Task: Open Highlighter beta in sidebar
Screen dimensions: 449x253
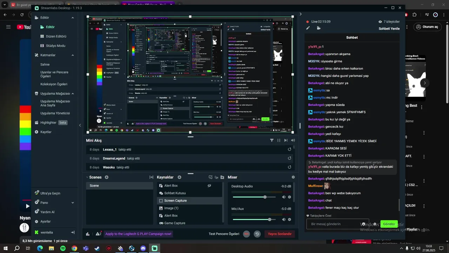Action: tap(51, 123)
